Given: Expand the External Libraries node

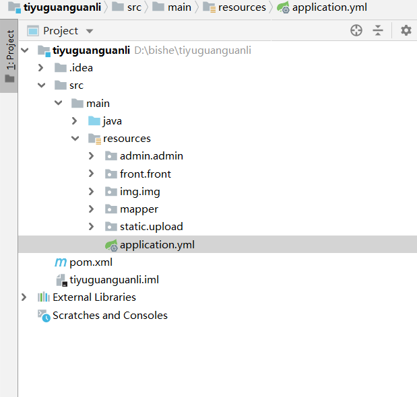Looking at the screenshot, I should (x=24, y=297).
